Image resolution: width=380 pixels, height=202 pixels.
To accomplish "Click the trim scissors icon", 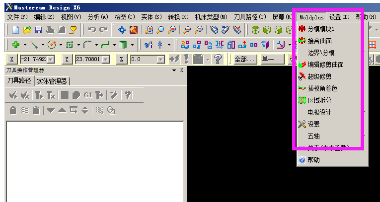I will click(149, 45).
